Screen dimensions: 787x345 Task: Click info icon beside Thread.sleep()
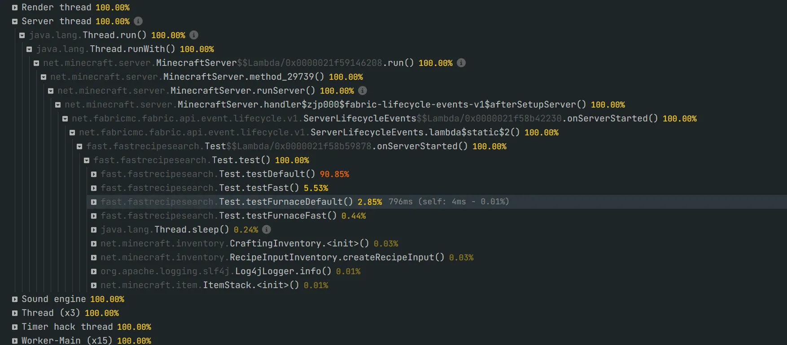[267, 229]
